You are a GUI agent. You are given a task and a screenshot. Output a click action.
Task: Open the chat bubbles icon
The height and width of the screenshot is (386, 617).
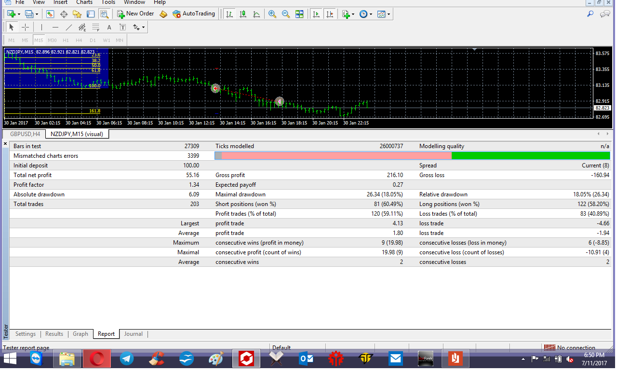coord(605,14)
